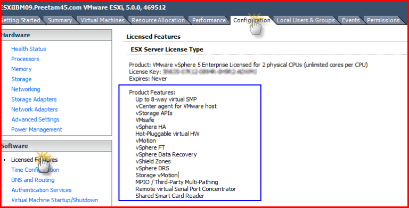Go to the Resource Allocation tab
409x208 pixels.
pyautogui.click(x=158, y=20)
